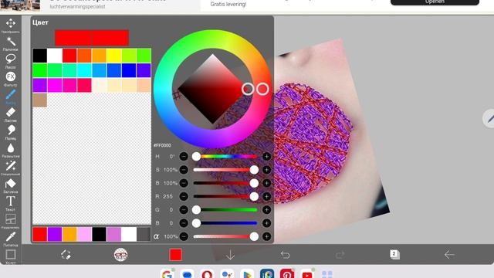
Task: Decrease red value with R minus button
Action: coord(184,196)
